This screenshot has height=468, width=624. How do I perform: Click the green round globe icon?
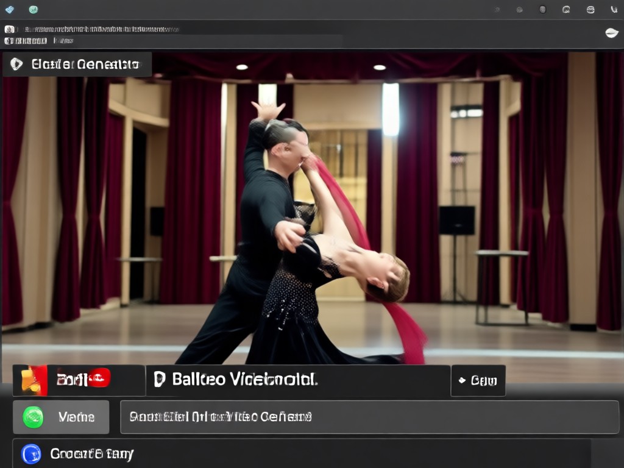pos(34,9)
